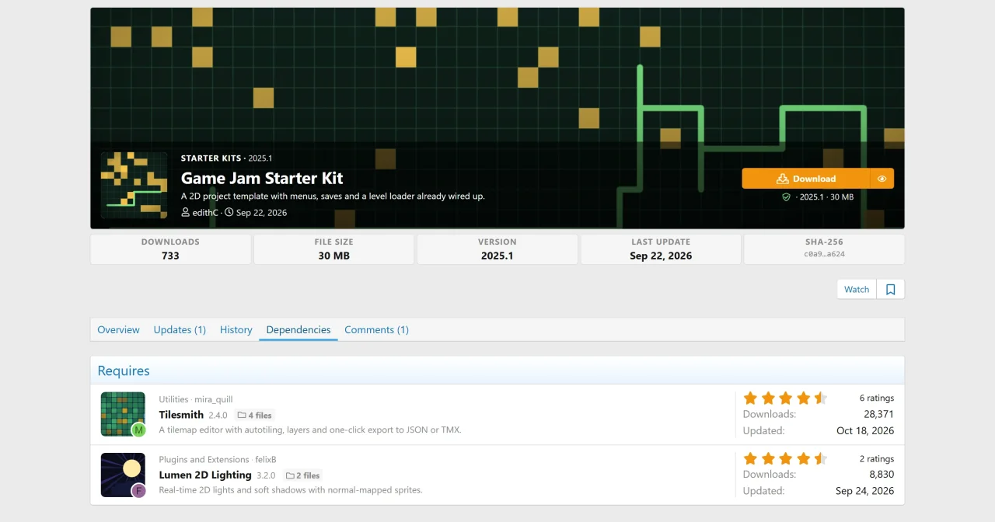
Task: Open the Updates (1) tab
Action: tap(180, 329)
